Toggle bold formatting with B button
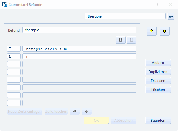 pyautogui.click(x=121, y=40)
